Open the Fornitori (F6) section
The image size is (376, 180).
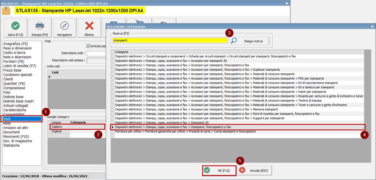point(14,62)
